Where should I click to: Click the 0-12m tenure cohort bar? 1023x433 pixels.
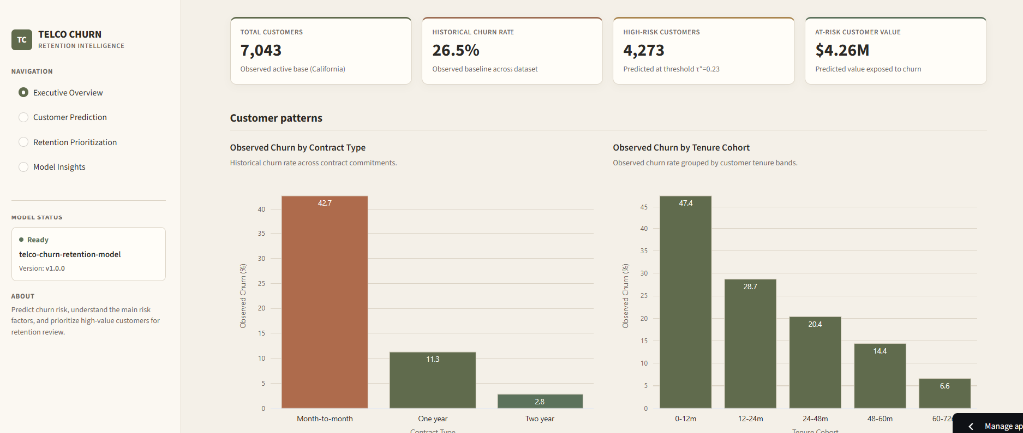[685, 302]
